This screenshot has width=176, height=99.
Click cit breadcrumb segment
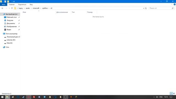pyautogui.click(x=51, y=8)
